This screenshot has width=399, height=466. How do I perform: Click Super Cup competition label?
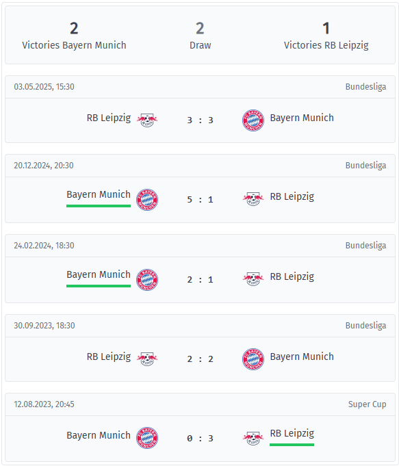coord(368,404)
